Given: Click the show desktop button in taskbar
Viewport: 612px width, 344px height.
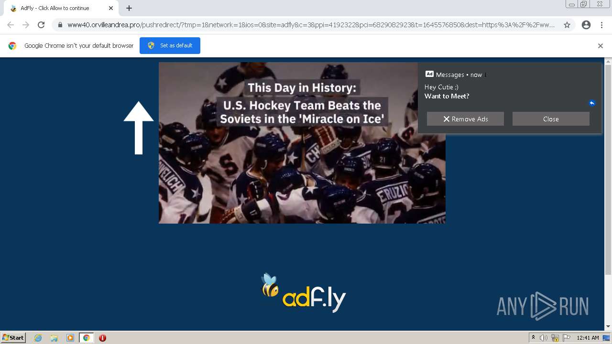Looking at the screenshot, I should point(607,338).
